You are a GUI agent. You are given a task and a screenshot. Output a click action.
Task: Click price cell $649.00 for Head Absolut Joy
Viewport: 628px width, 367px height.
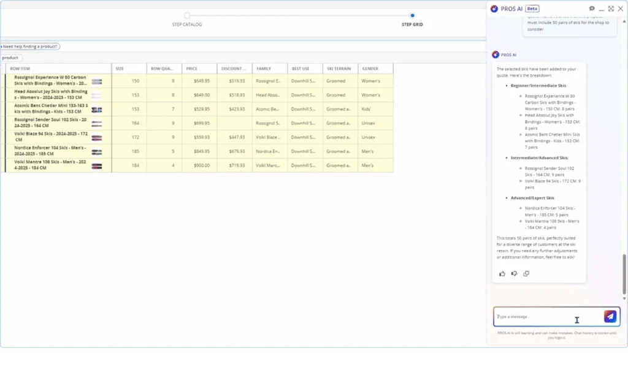(199, 95)
